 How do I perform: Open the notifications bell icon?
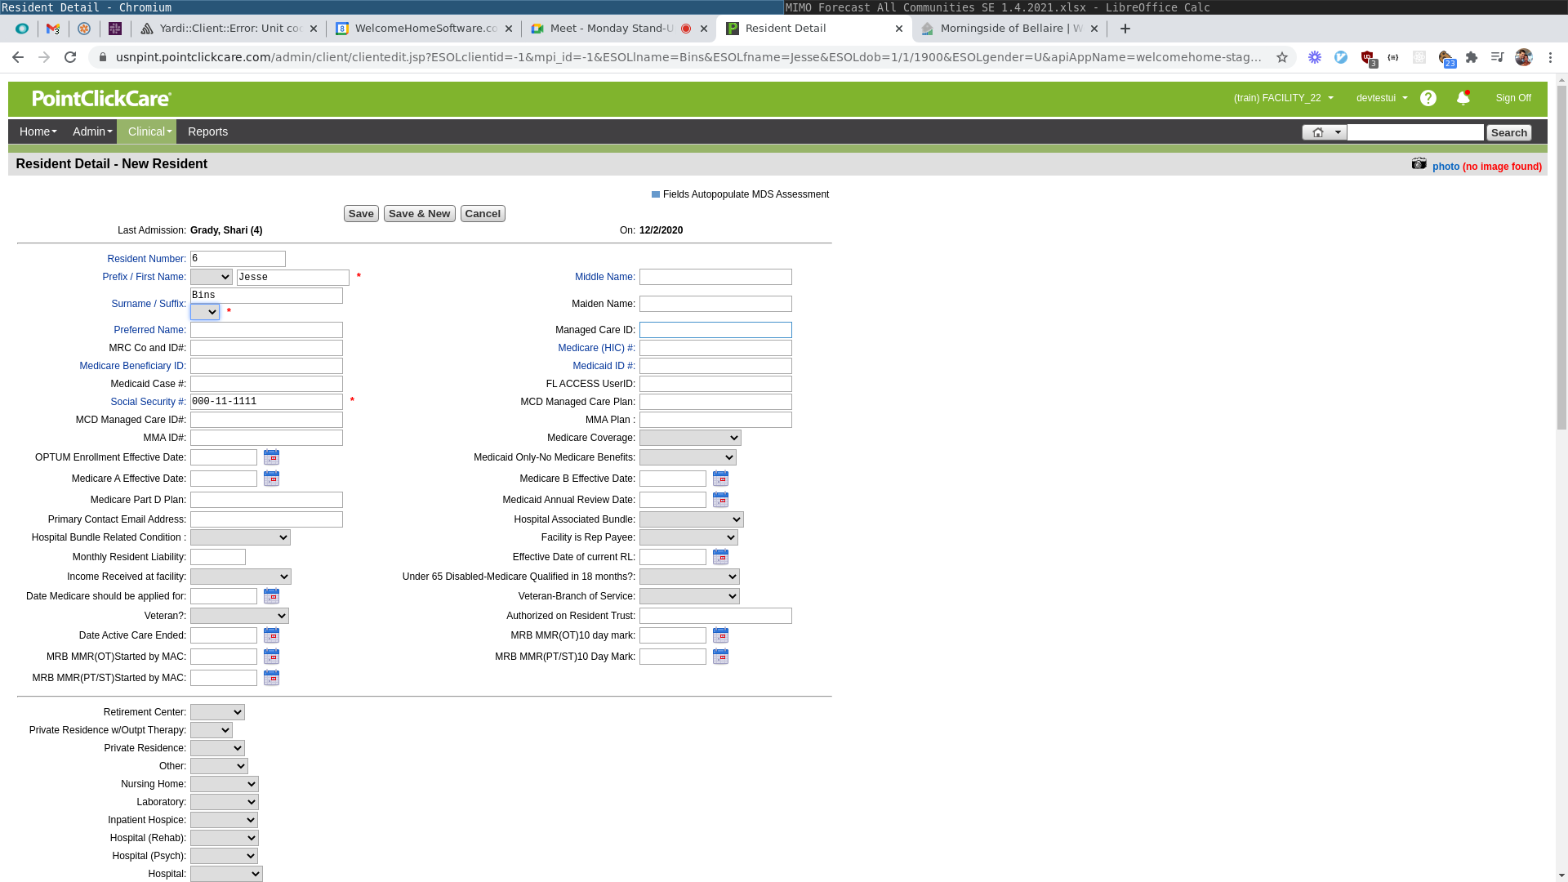click(1463, 98)
